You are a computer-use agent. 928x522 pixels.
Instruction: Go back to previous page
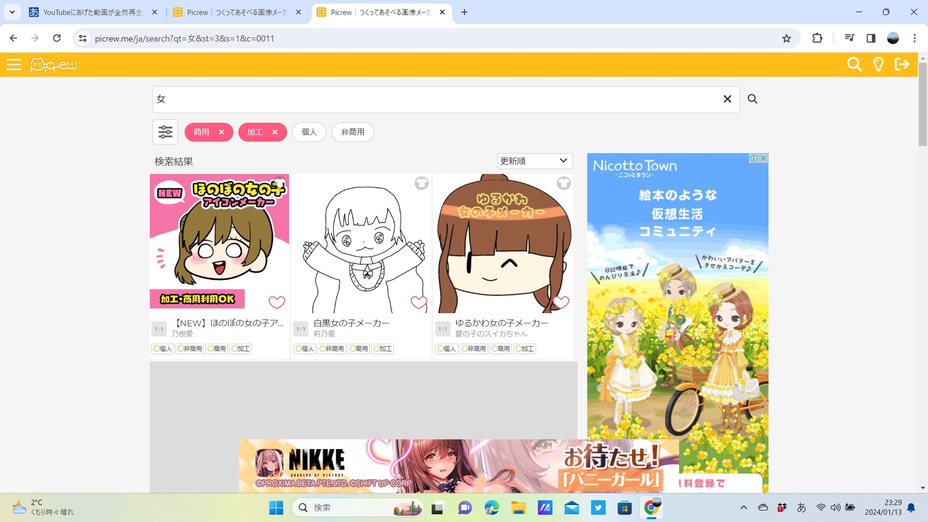(14, 38)
